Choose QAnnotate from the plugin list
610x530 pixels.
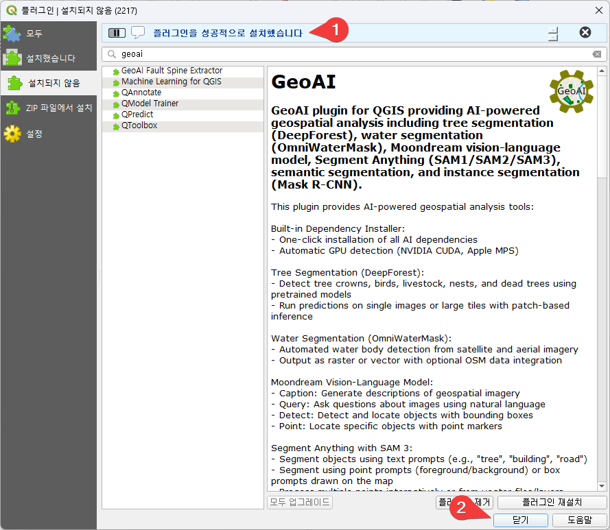pyautogui.click(x=141, y=93)
